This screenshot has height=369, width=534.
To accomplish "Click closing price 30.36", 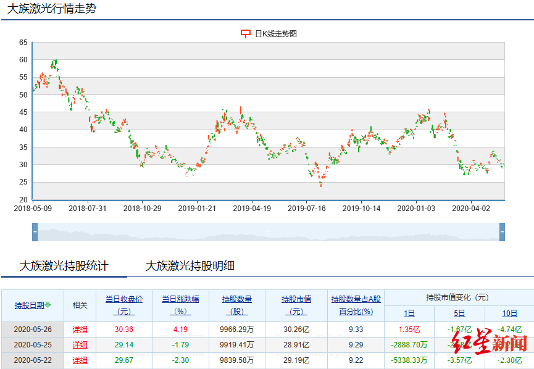I will (x=124, y=330).
